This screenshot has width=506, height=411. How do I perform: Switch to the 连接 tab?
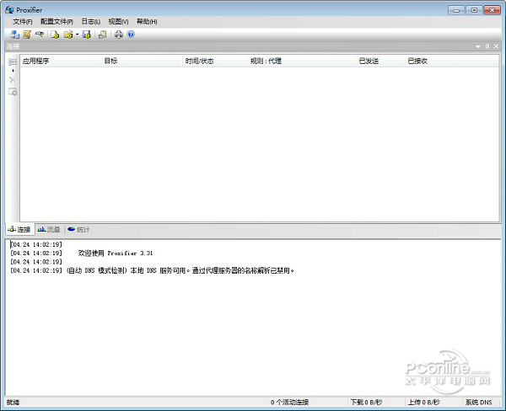click(19, 230)
